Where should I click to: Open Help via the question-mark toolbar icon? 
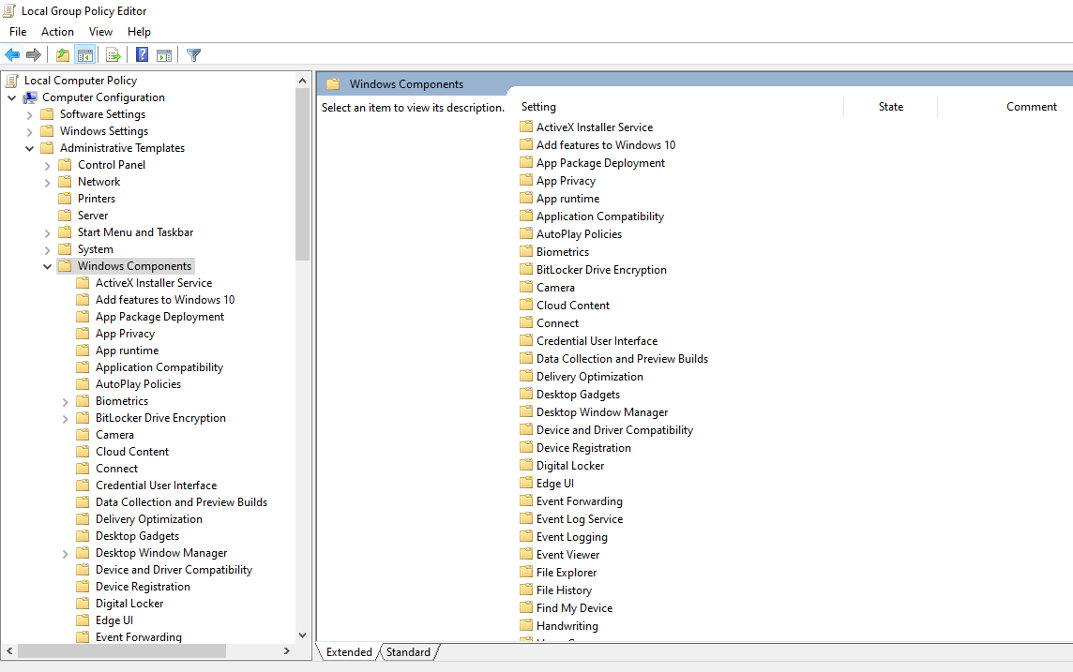point(142,54)
